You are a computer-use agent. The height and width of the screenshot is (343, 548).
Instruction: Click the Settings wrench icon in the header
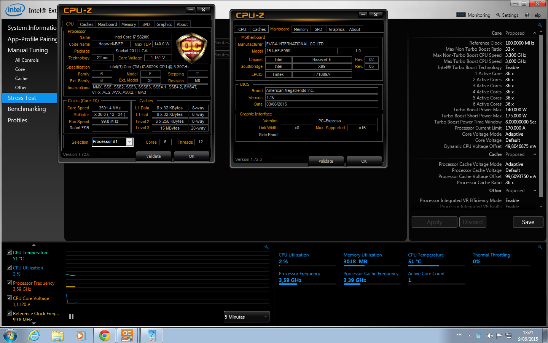(x=498, y=15)
